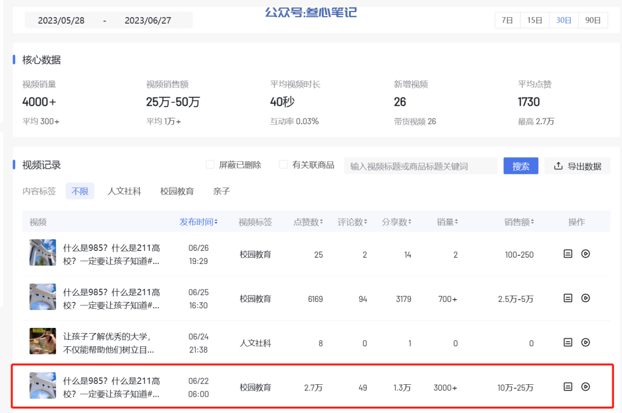Toggle the 有关联商品 checkbox
The height and width of the screenshot is (413, 622).
(283, 165)
